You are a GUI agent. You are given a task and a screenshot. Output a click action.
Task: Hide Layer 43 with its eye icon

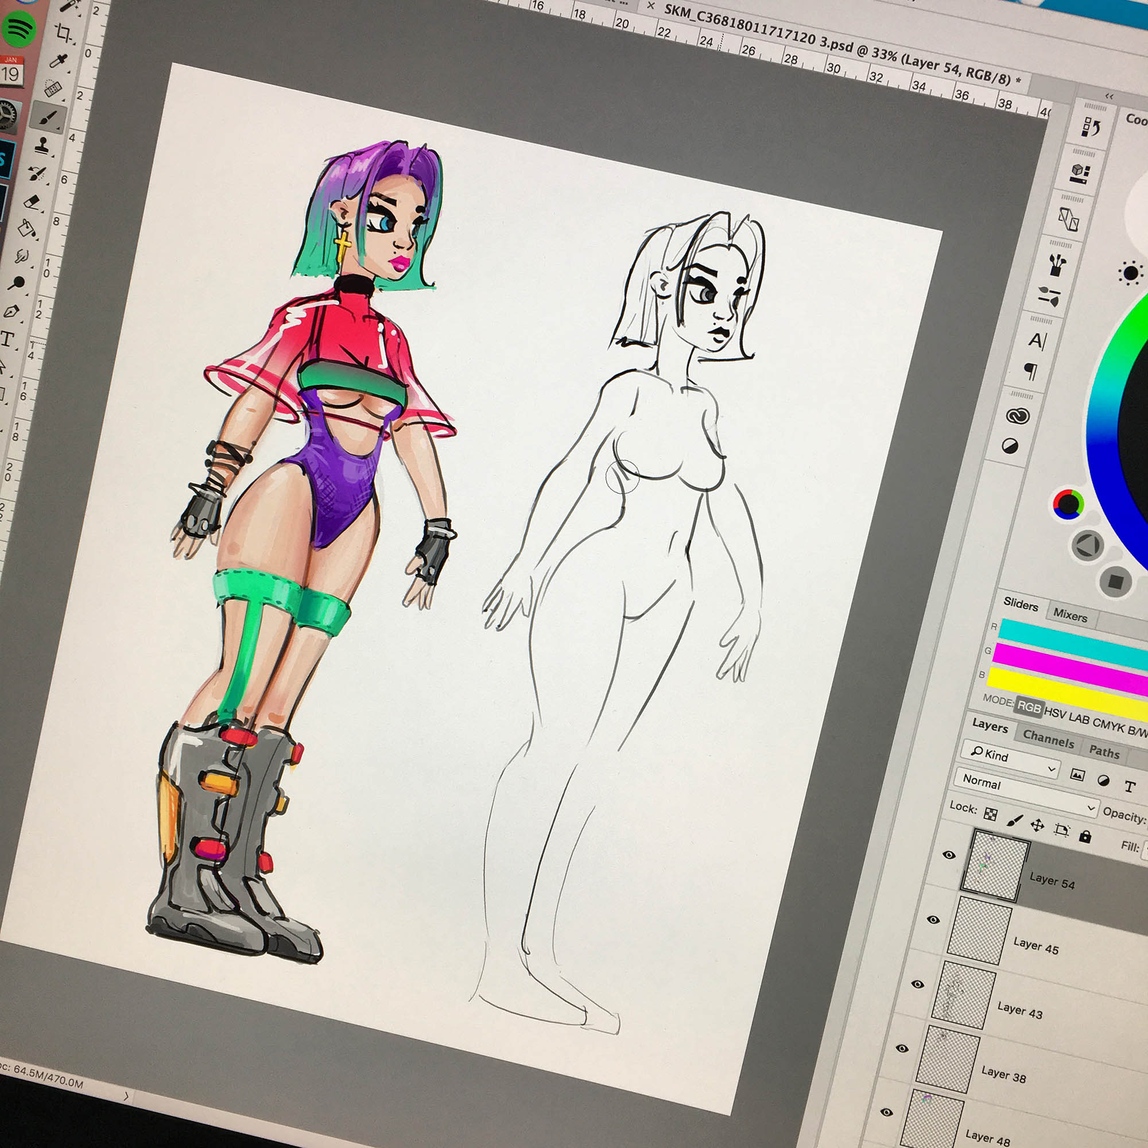click(x=917, y=984)
